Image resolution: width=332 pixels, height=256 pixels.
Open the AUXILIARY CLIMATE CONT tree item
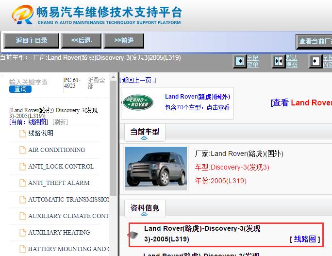point(68,216)
